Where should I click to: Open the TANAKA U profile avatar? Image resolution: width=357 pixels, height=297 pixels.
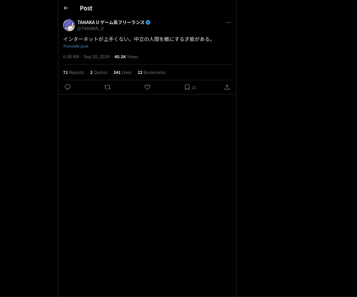click(69, 25)
